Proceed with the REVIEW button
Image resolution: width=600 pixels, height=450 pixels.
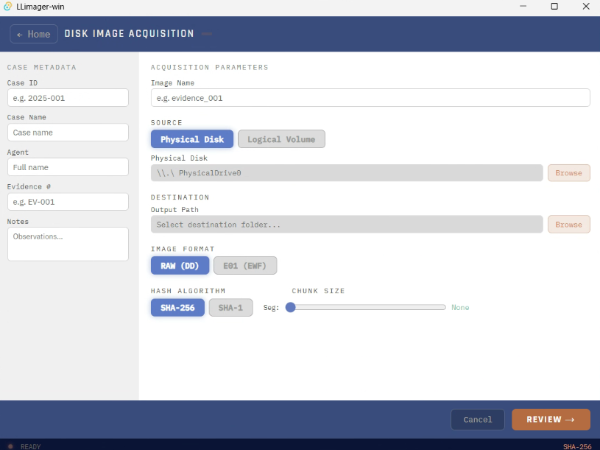[551, 420]
